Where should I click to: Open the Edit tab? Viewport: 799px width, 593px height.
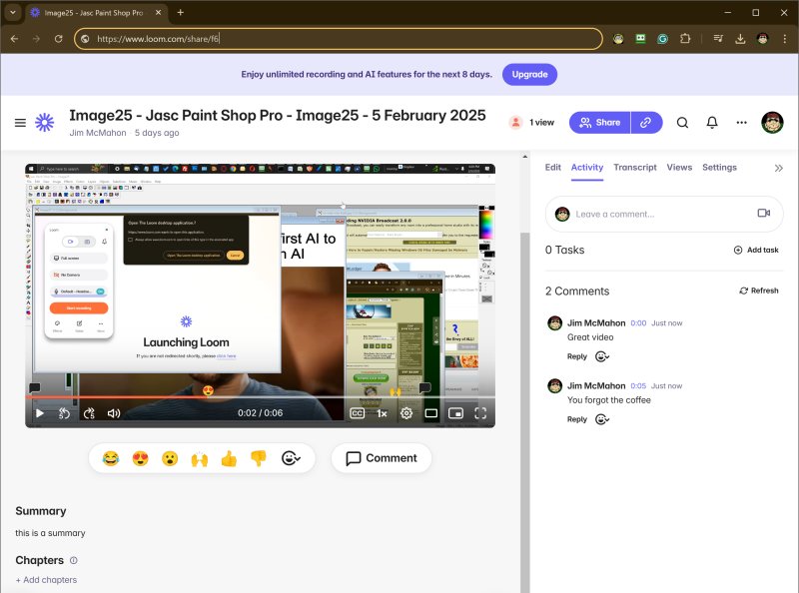point(553,167)
